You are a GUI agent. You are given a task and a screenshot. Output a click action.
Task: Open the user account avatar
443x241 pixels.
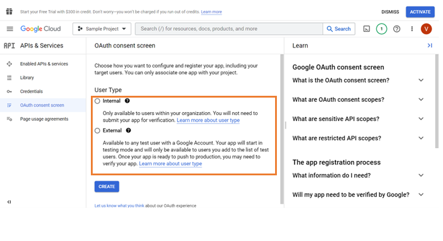426,29
